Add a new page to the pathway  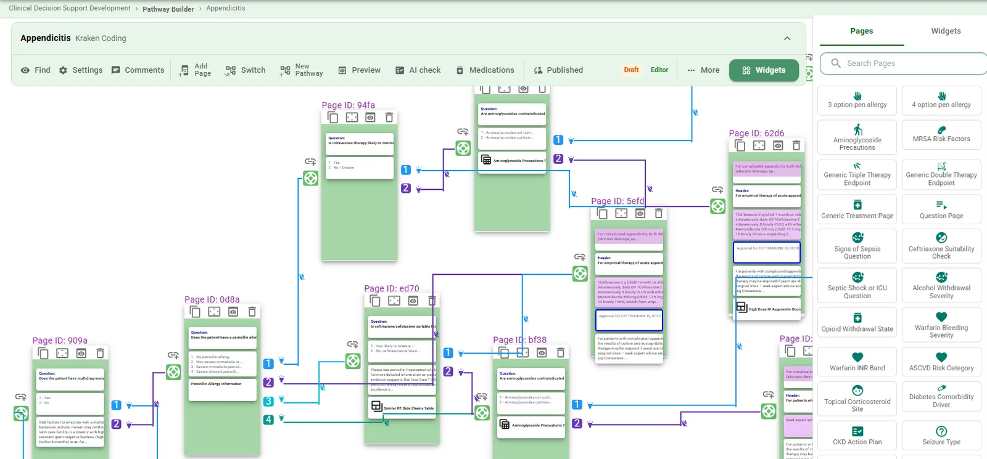tap(195, 70)
